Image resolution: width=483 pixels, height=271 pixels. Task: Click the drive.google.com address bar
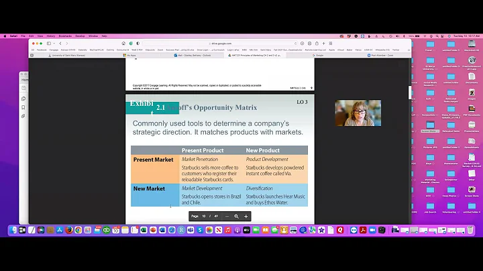tap(220, 44)
